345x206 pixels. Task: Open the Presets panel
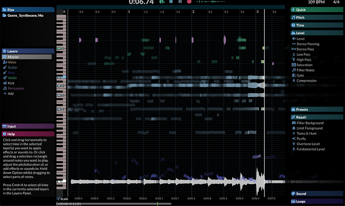[316, 109]
